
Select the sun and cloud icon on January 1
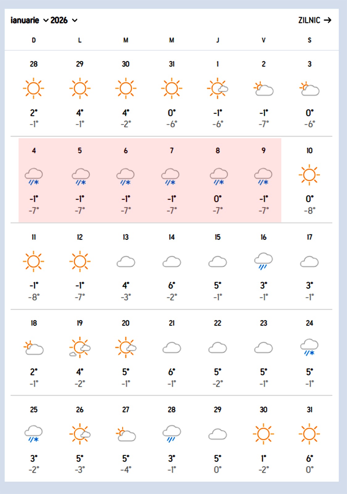[217, 88]
